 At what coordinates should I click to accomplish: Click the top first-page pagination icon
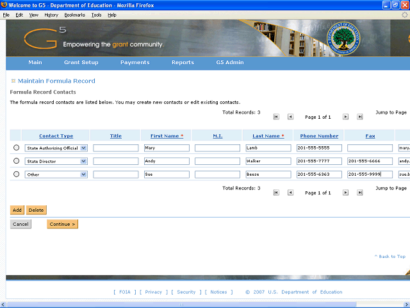click(x=276, y=117)
